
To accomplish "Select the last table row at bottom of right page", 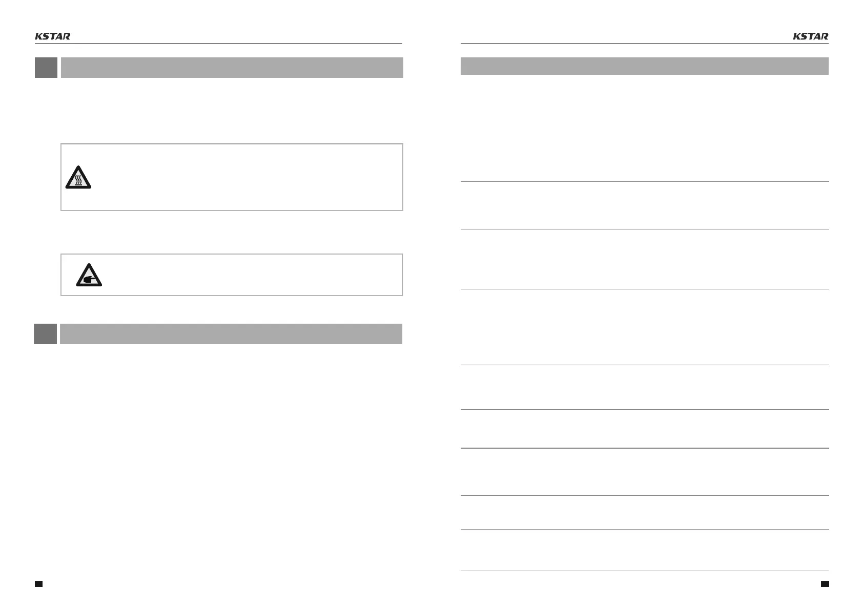I will tap(645, 550).
